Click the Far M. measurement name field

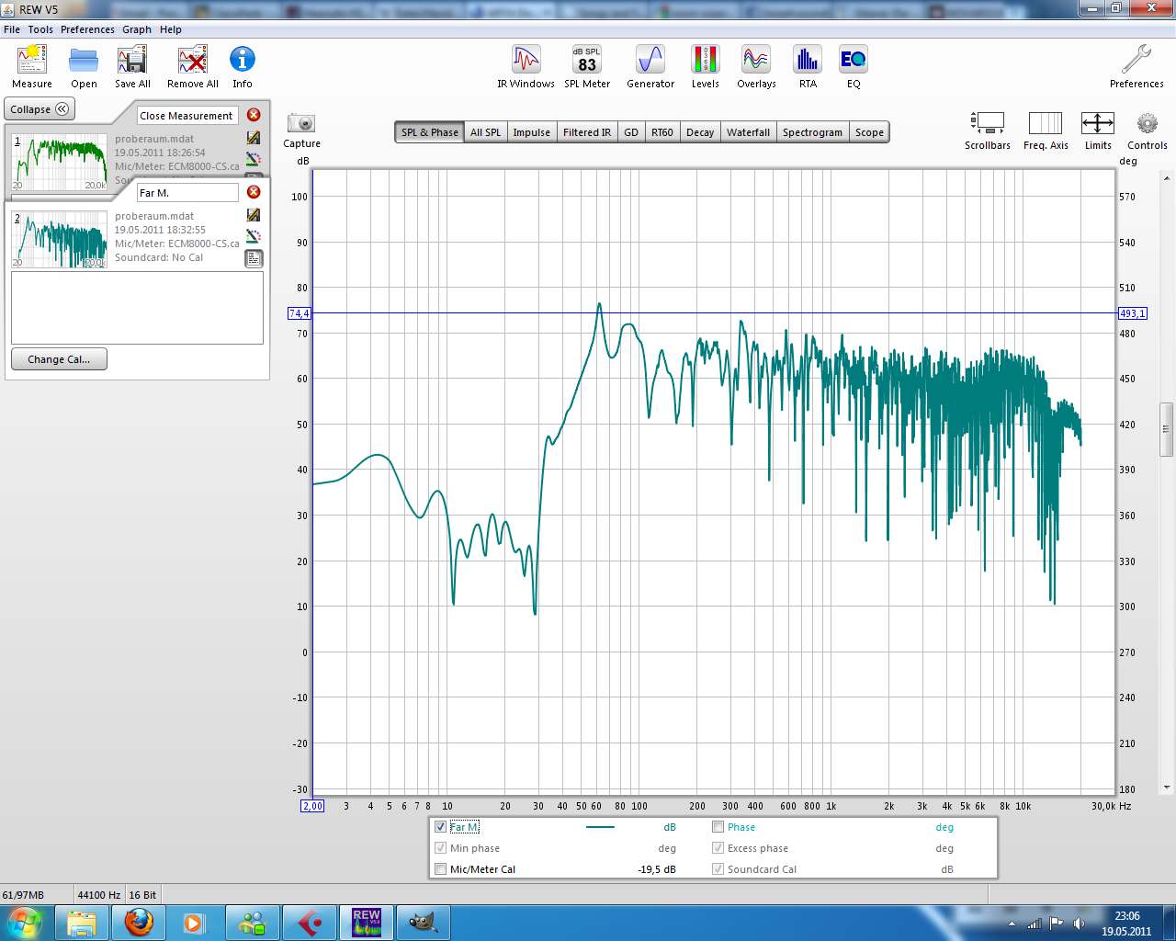point(187,193)
